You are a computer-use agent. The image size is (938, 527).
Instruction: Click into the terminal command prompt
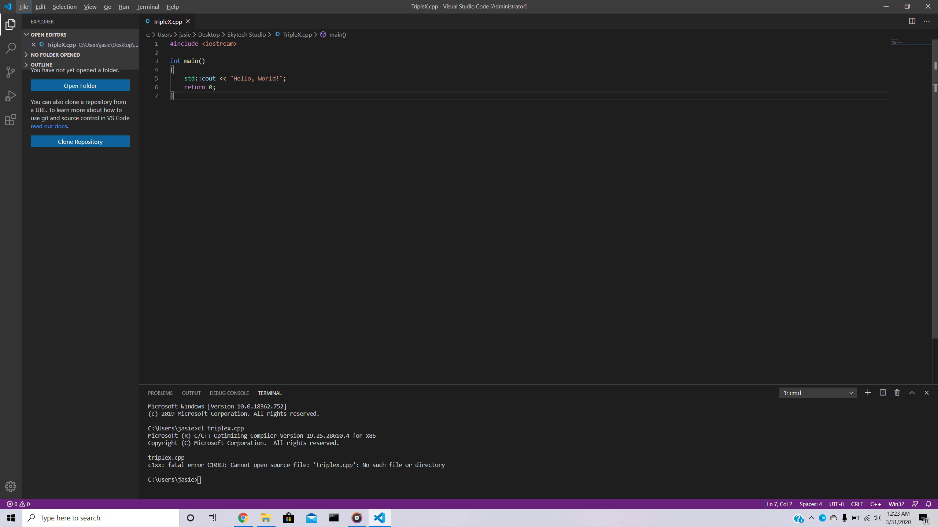click(199, 480)
